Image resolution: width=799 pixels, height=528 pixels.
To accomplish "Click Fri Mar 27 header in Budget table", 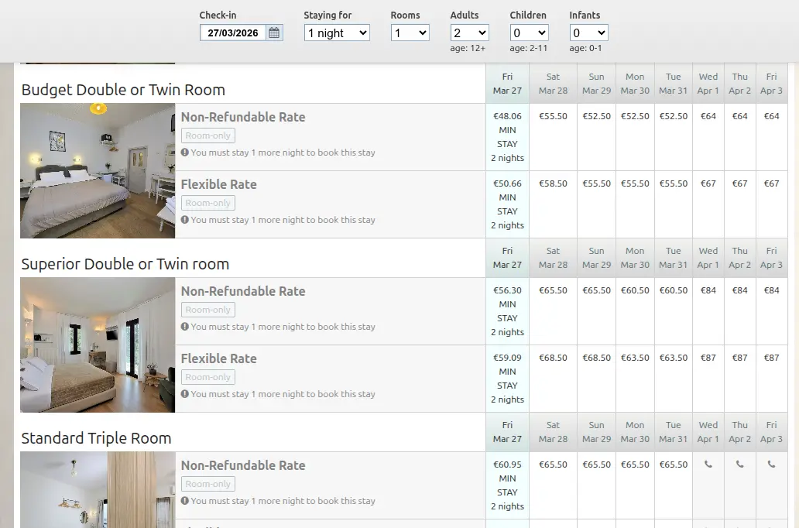I will (x=508, y=84).
